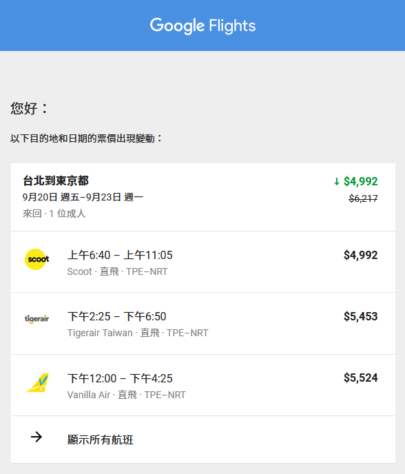
Task: Click the Scoot airline logo
Action: click(37, 259)
